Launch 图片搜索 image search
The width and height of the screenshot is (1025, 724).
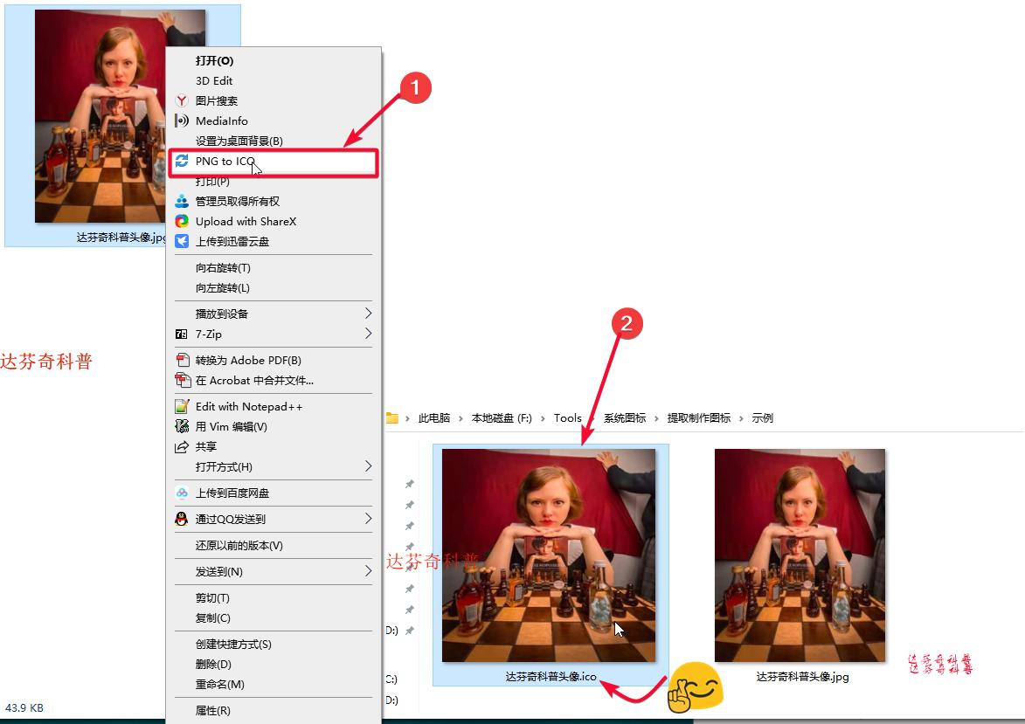[183, 100]
